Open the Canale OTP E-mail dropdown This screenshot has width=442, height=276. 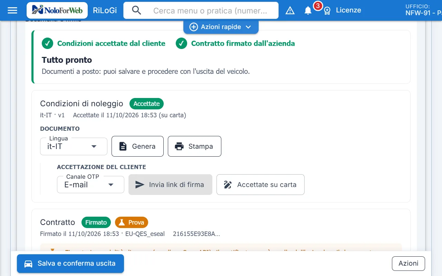coord(90,185)
